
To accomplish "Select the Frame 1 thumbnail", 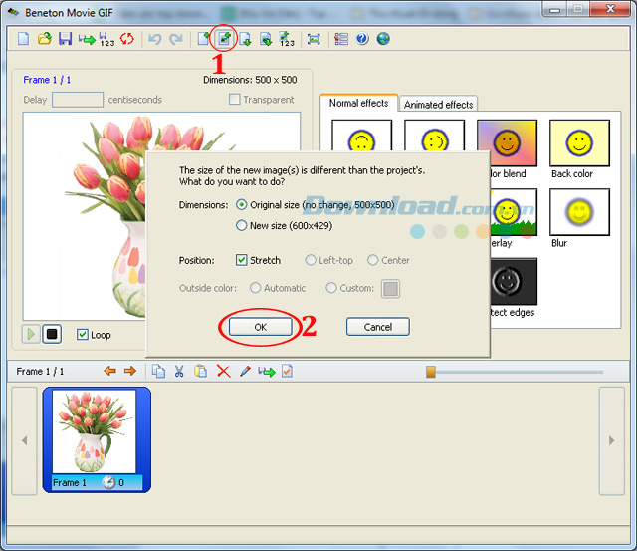I will click(x=97, y=439).
